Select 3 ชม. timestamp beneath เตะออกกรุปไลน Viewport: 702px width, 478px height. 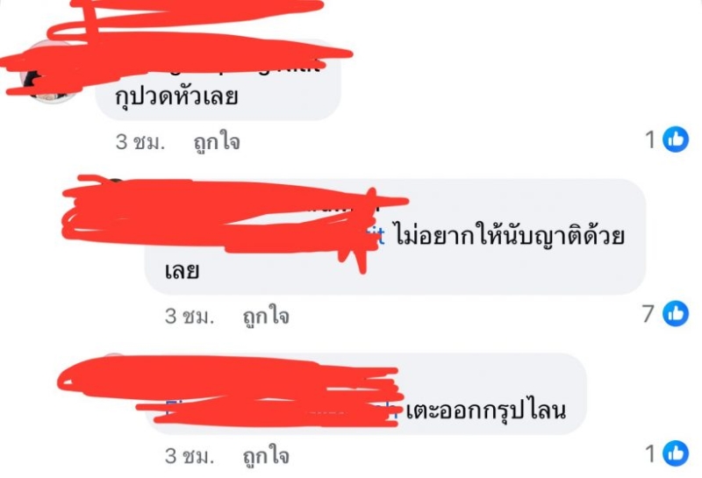click(190, 456)
